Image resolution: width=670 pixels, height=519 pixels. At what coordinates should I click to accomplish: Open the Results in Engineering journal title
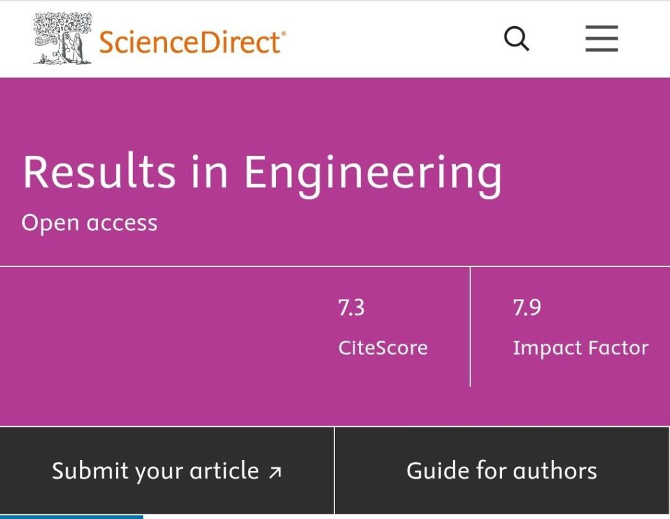pos(262,173)
